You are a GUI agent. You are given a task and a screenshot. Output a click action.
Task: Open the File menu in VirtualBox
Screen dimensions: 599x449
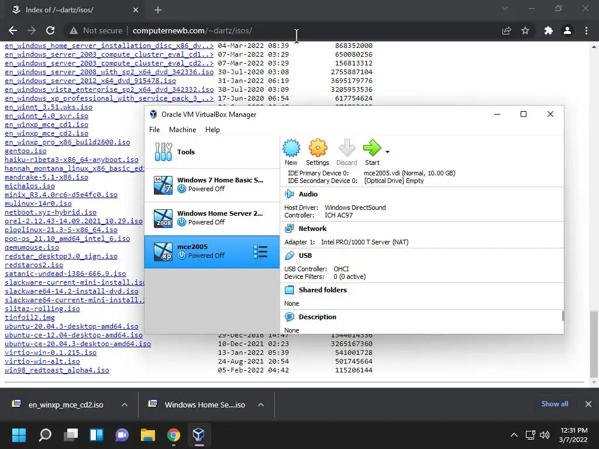154,130
